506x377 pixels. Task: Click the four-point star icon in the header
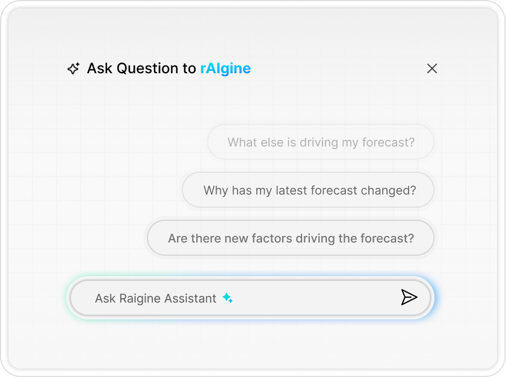(x=73, y=68)
